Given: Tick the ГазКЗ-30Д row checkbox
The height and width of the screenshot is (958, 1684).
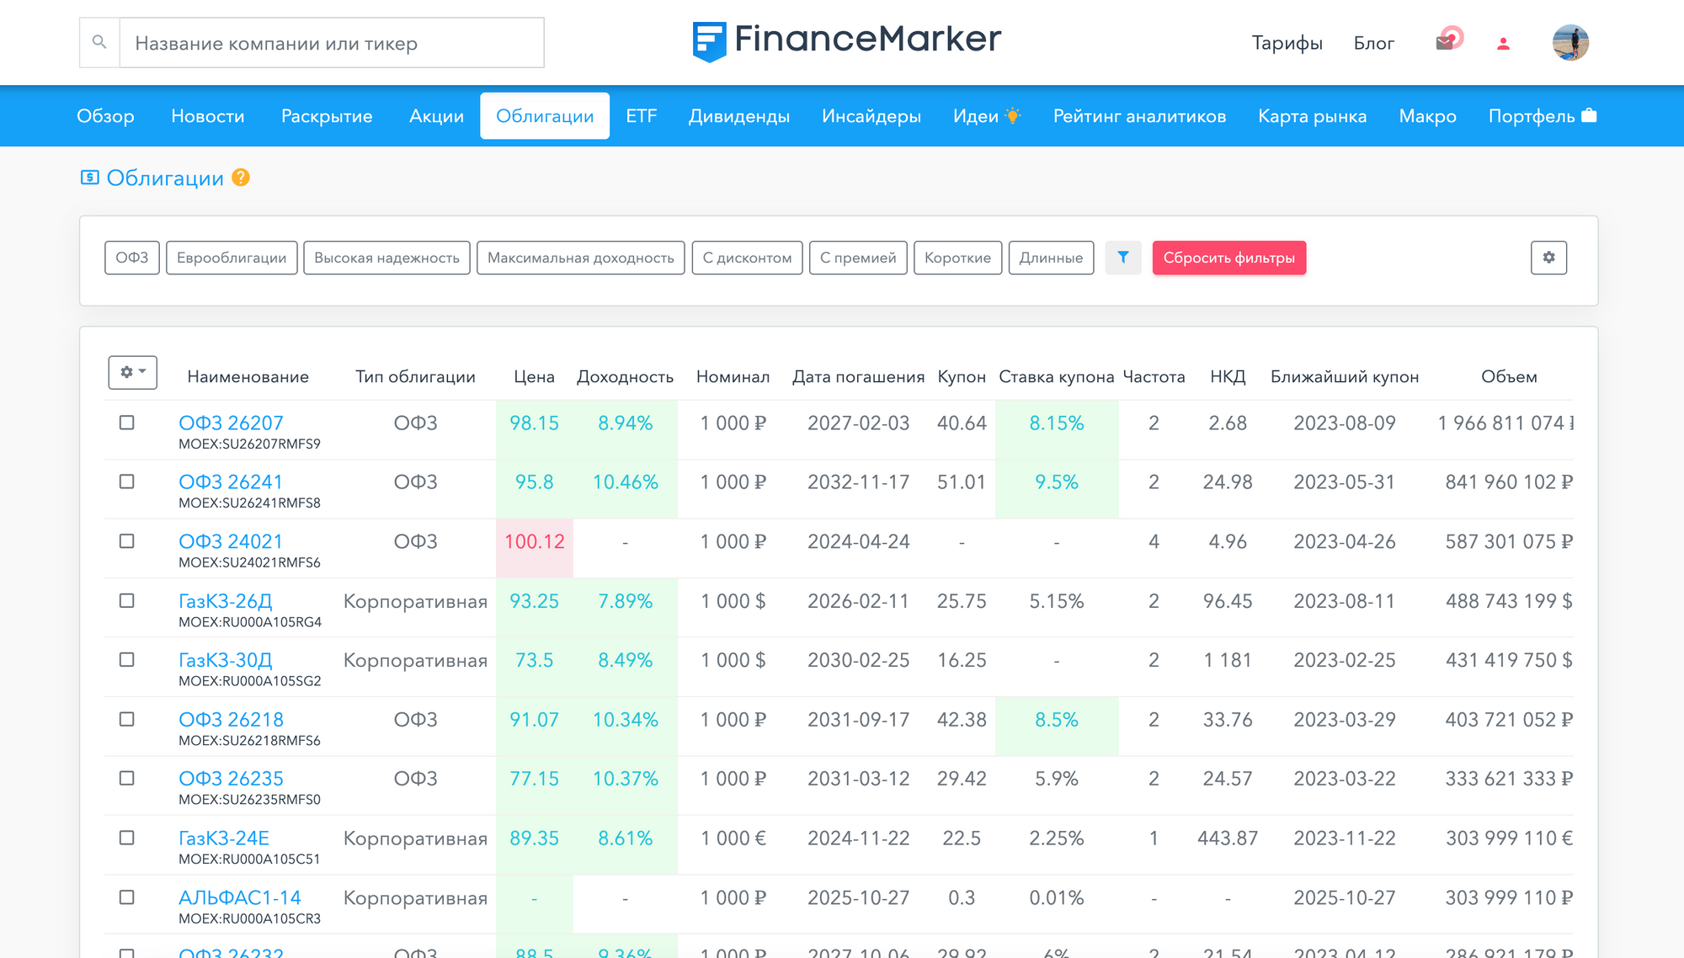Looking at the screenshot, I should [x=127, y=660].
